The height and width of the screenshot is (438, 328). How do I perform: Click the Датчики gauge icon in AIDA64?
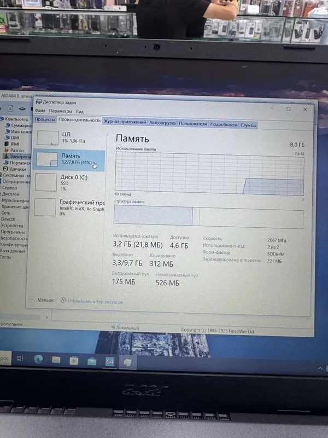click(x=5, y=169)
